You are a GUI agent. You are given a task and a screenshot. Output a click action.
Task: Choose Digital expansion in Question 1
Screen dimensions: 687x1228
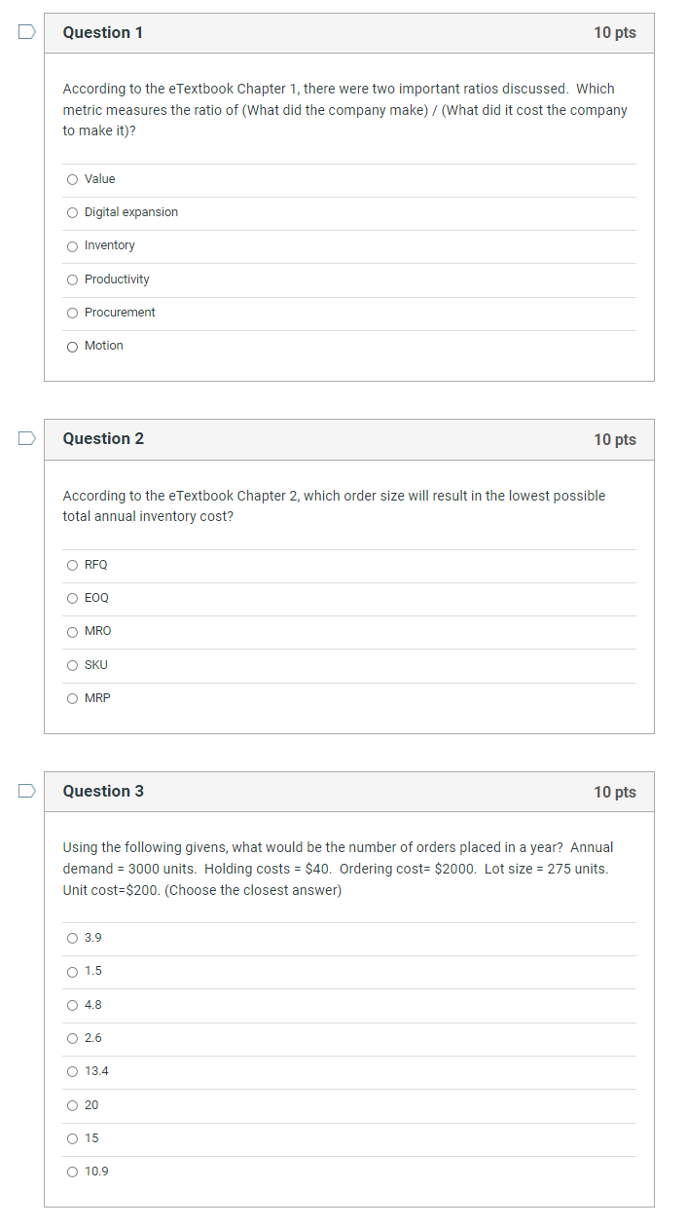pos(72,212)
